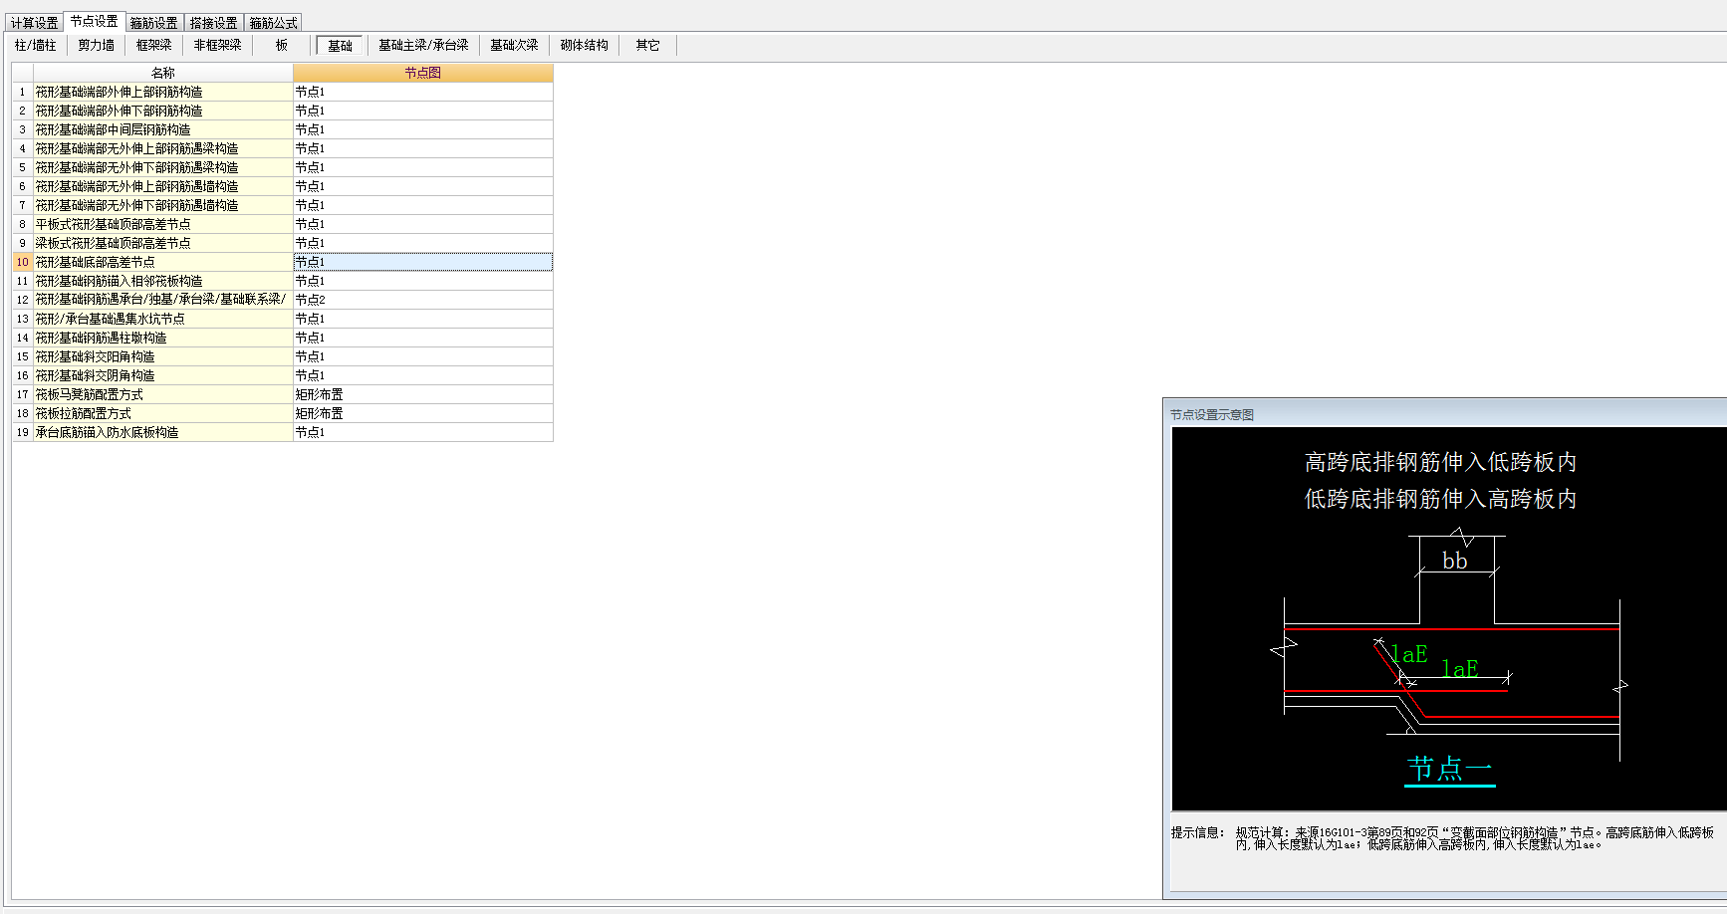This screenshot has height=914, width=1727.
Task: Select row 筏形/承台基础遇集水坑节点
Action: [163, 319]
